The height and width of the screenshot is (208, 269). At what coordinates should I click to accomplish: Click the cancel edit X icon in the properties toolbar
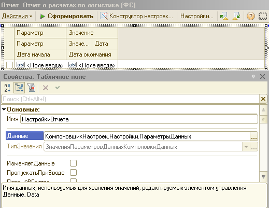(46, 88)
